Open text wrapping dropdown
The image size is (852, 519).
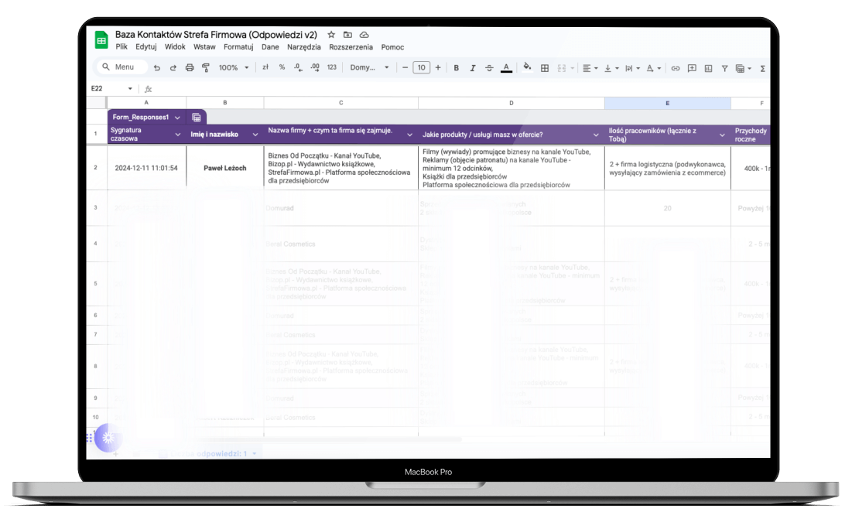632,68
